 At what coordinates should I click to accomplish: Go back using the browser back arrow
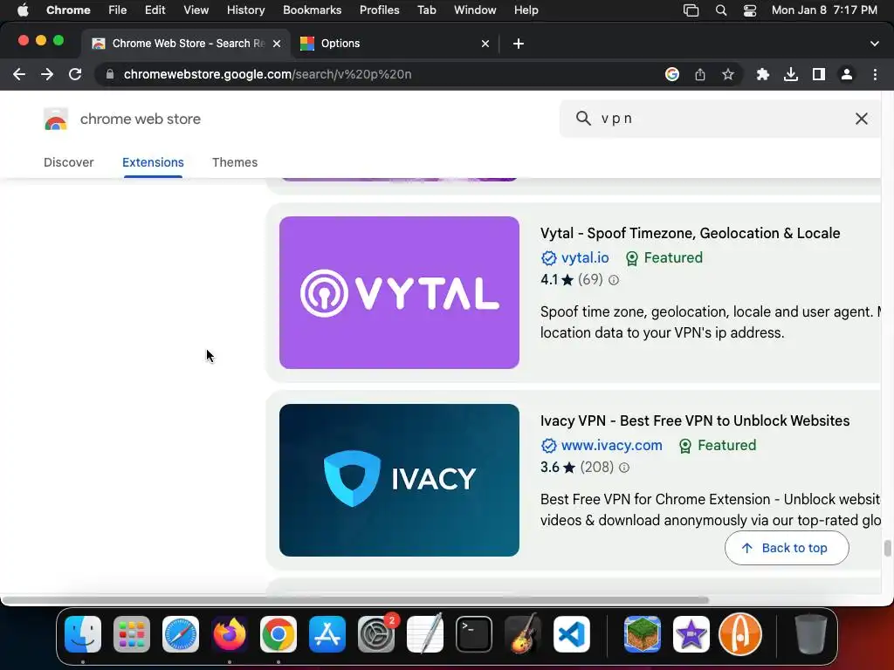pyautogui.click(x=19, y=75)
